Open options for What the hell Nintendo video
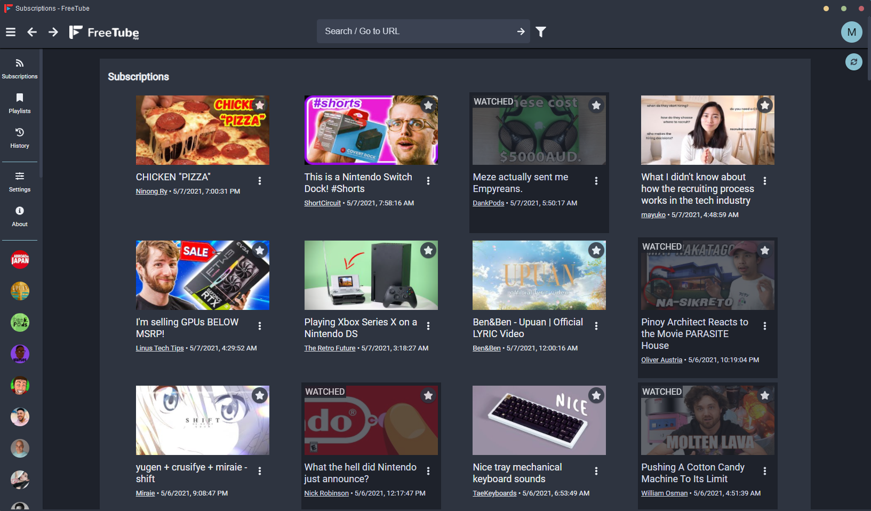The image size is (871, 511). click(428, 471)
